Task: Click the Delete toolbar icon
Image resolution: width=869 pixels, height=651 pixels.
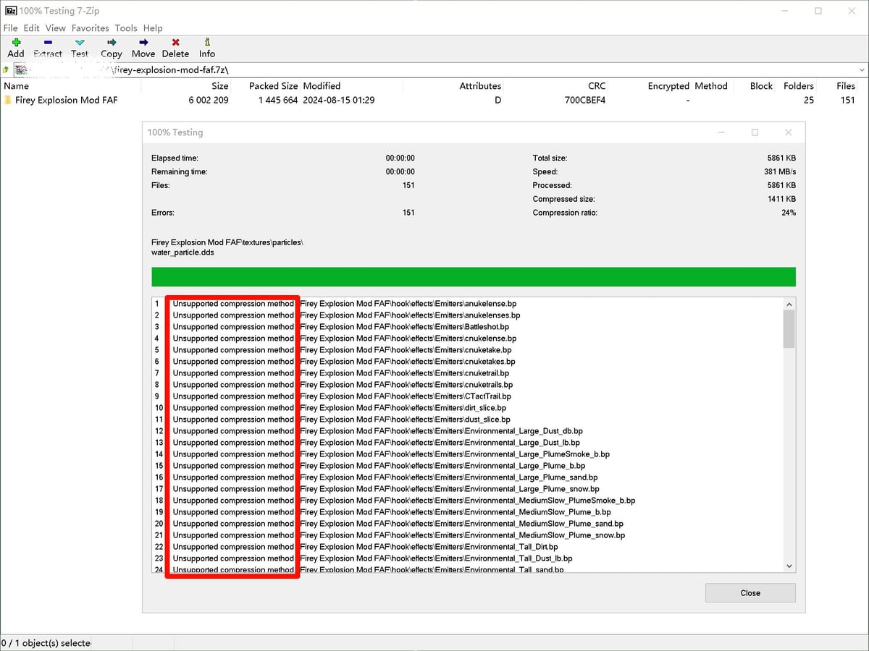Action: (175, 42)
